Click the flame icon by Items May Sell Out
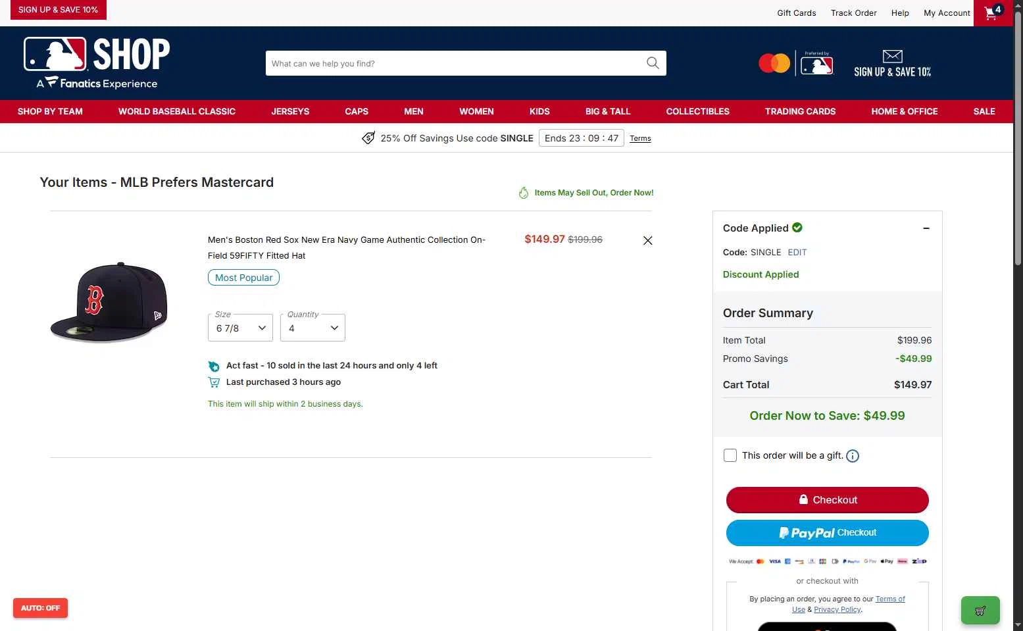The width and height of the screenshot is (1023, 631). click(524, 193)
